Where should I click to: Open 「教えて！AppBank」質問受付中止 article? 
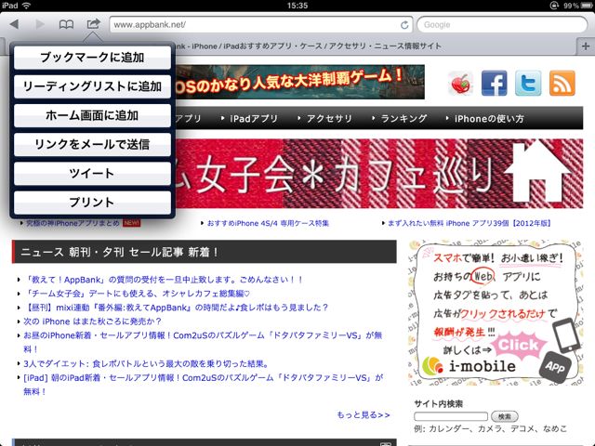[x=164, y=280]
